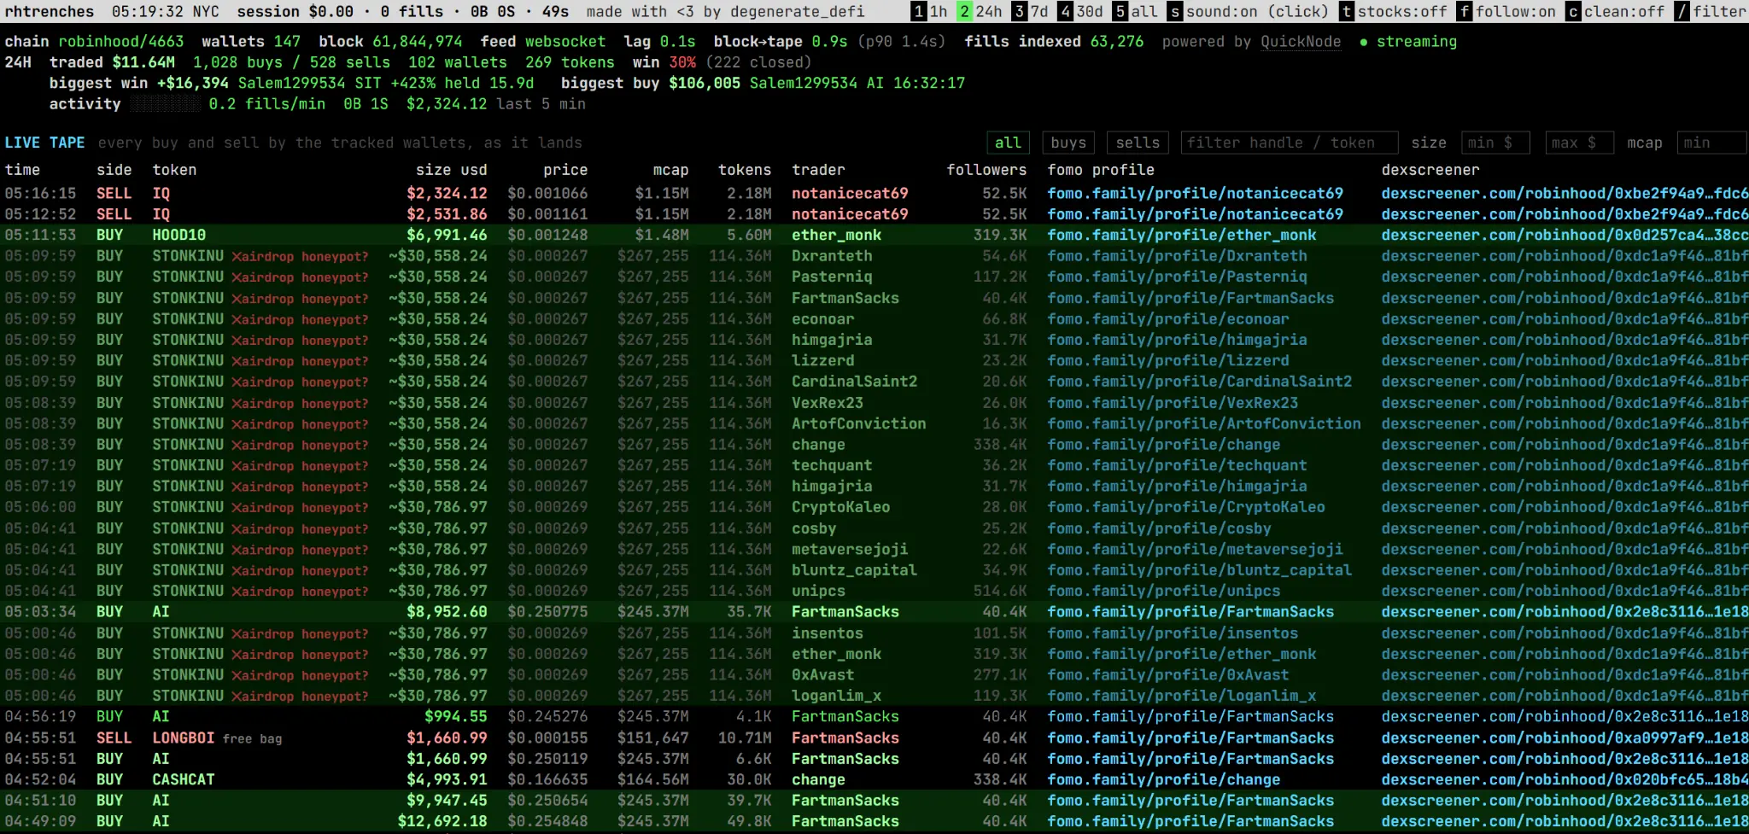Toggle clean:off setting
The width and height of the screenshot is (1749, 834).
point(1616,11)
